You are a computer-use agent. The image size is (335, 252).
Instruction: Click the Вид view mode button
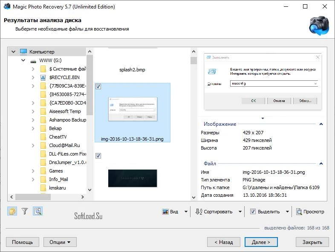point(170,212)
